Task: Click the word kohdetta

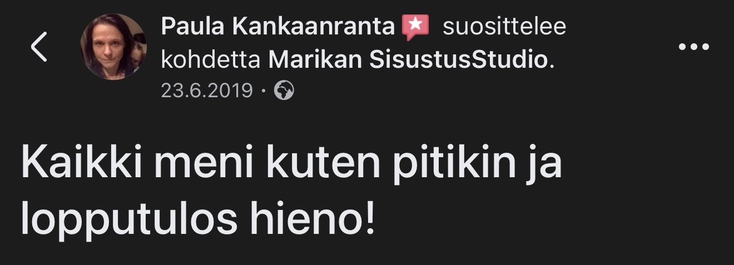Action: coord(211,60)
